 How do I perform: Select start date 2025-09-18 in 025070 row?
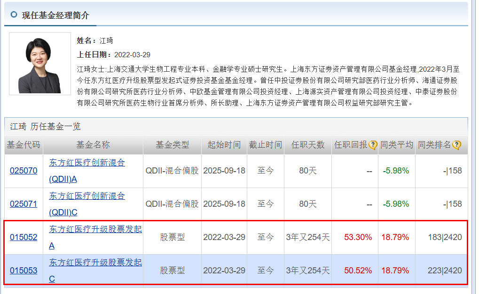(224, 171)
